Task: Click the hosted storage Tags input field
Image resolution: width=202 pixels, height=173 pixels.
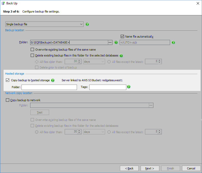Action: 108,87
